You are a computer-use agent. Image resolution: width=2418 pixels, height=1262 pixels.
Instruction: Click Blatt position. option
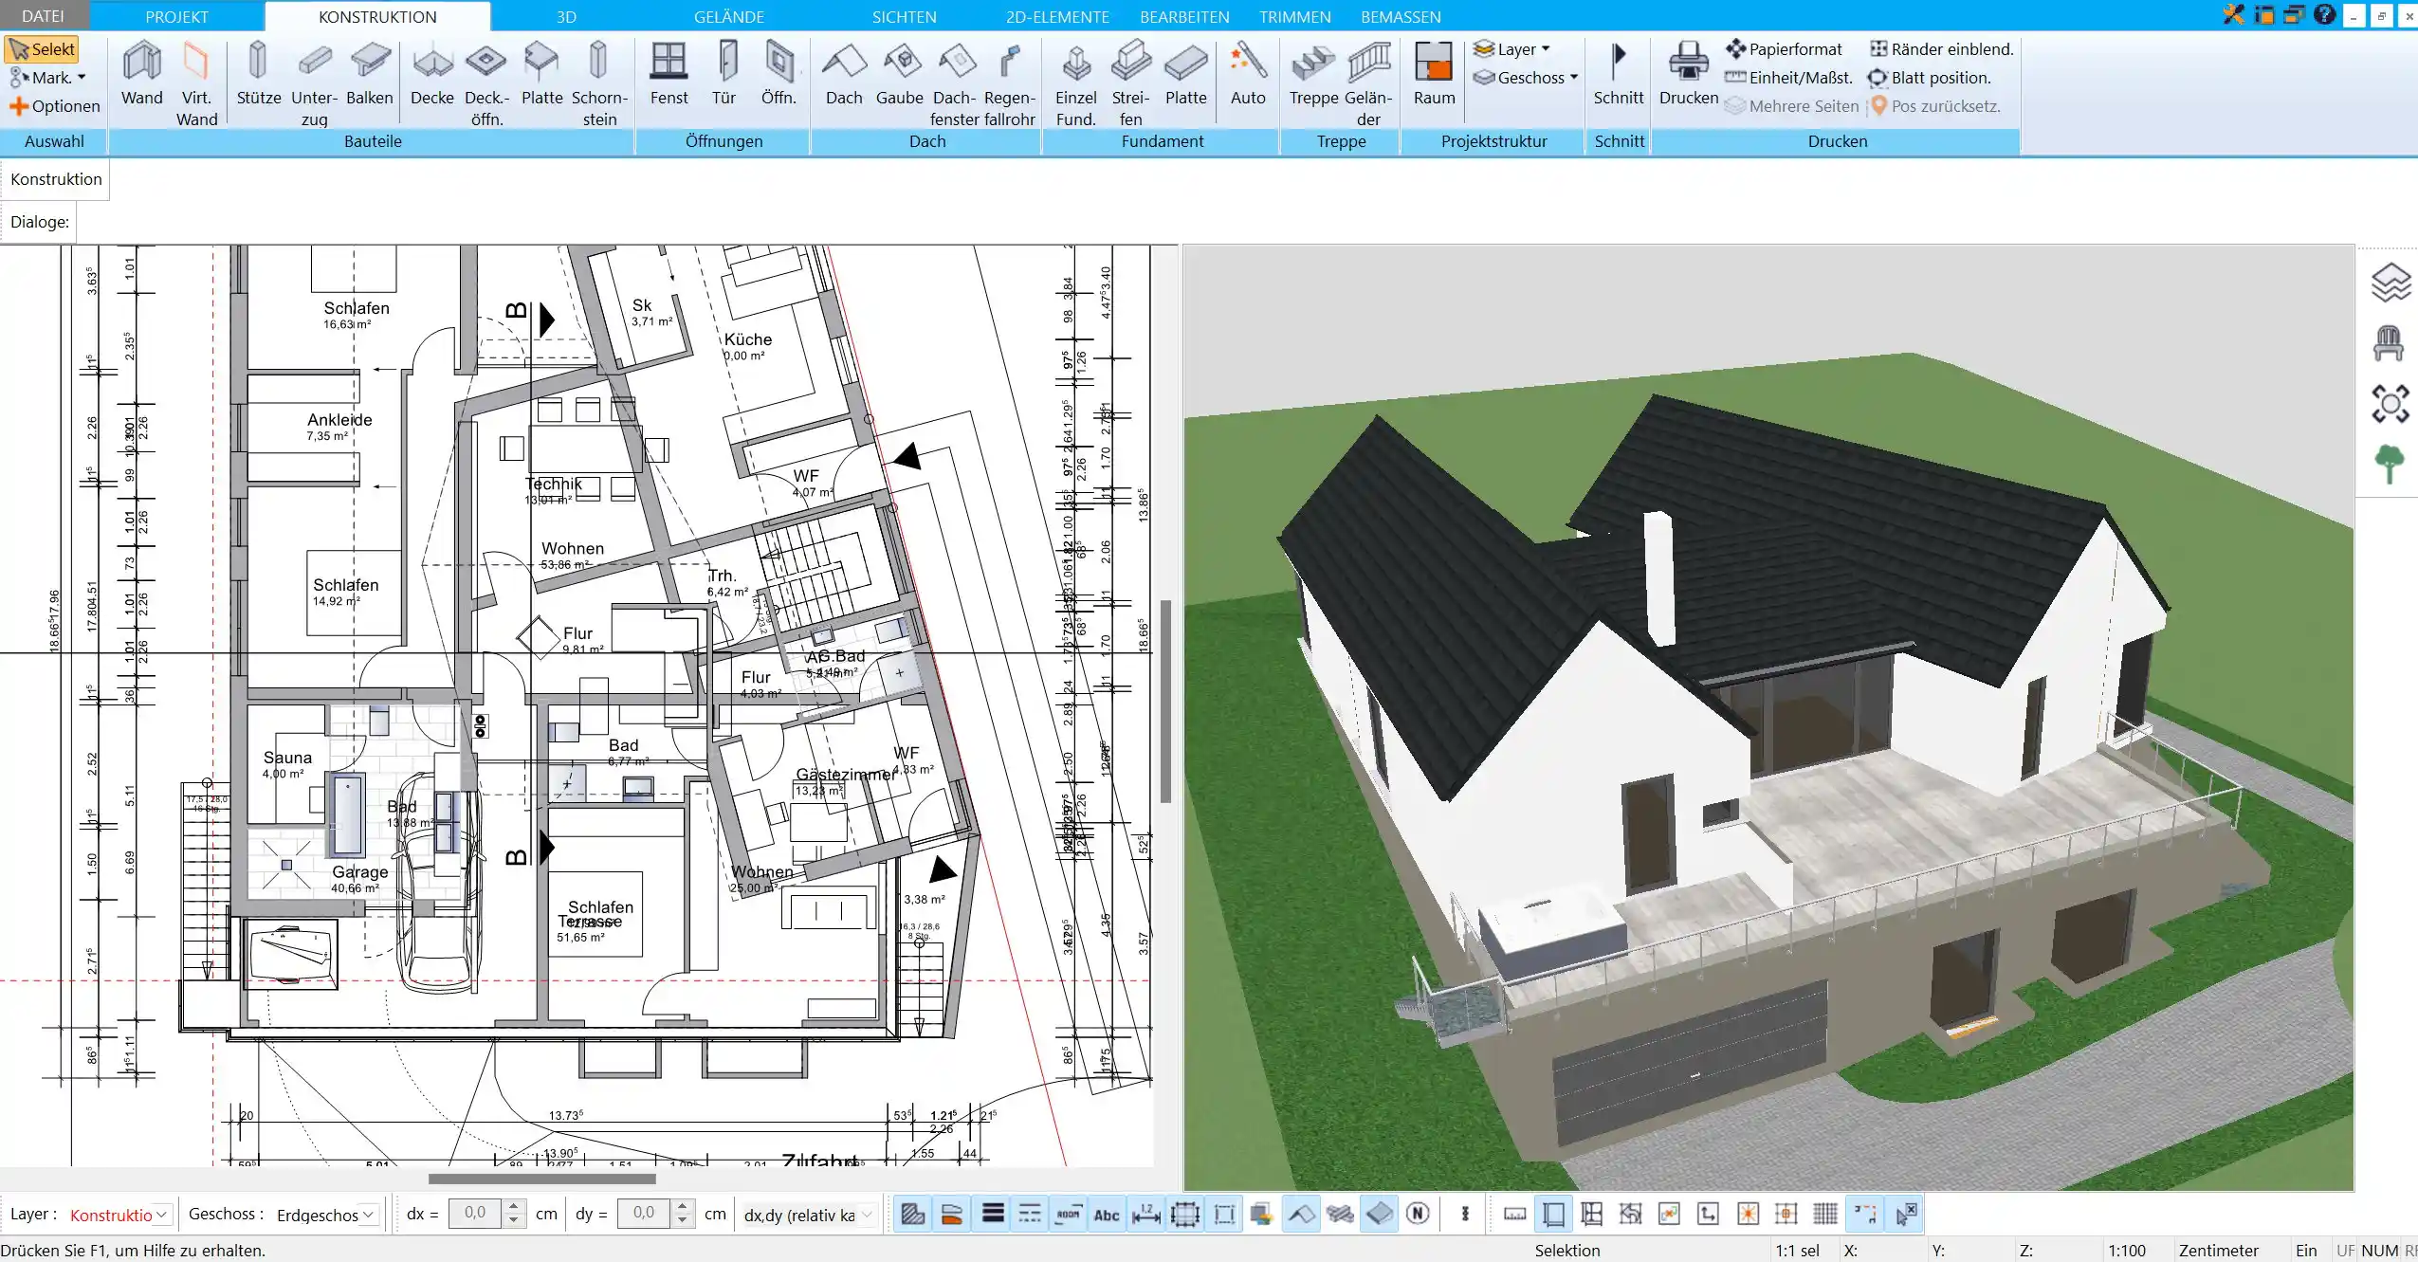pyautogui.click(x=1930, y=78)
